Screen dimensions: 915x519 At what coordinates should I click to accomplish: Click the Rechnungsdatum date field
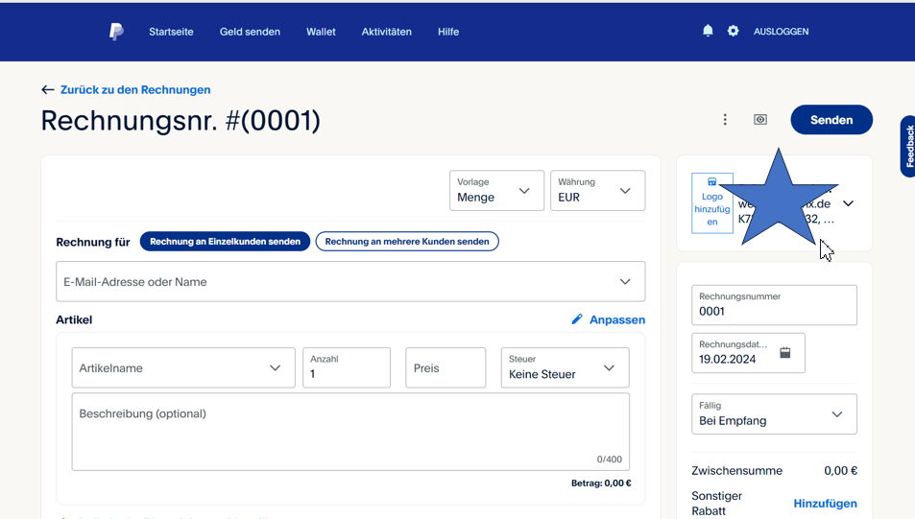(x=748, y=353)
